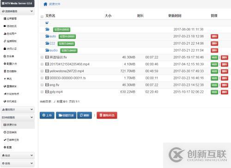This screenshot has height=168, width=231.
Task: Click the home icon in the breadcrumb
Action: 45,4
